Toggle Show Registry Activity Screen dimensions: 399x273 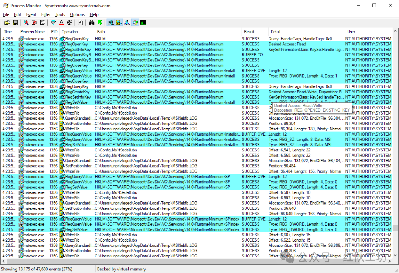(111, 23)
